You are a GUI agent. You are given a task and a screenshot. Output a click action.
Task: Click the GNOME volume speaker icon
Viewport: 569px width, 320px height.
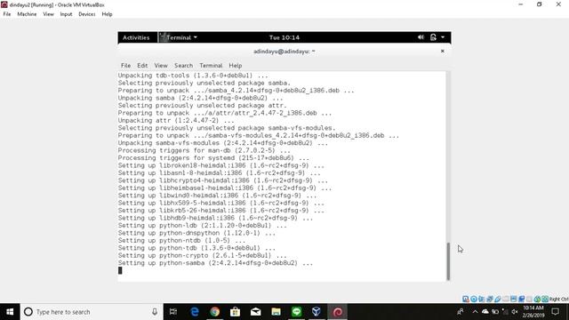(421, 37)
